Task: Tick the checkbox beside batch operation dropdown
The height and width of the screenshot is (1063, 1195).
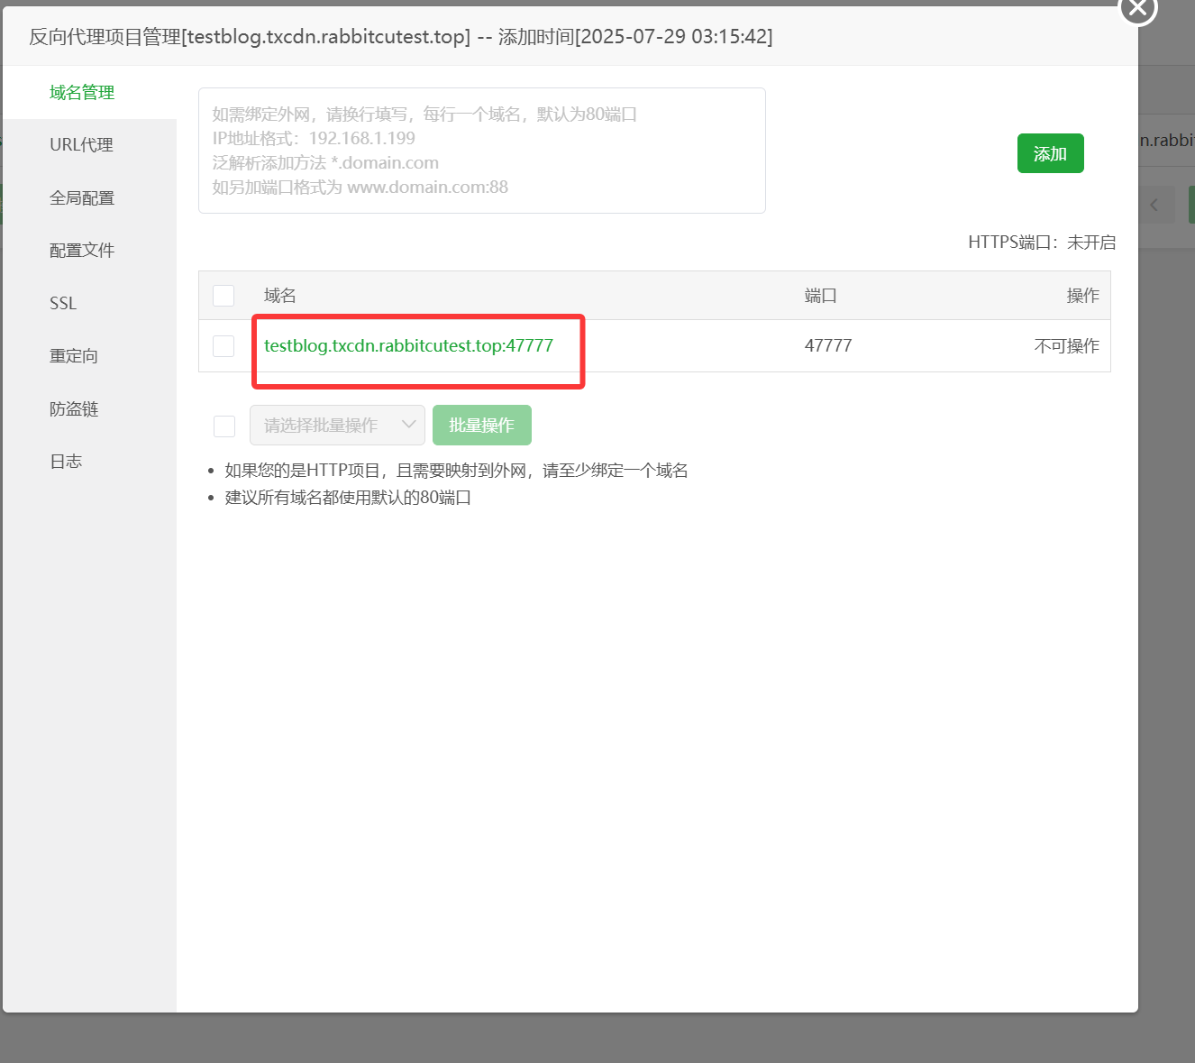Action: [224, 426]
